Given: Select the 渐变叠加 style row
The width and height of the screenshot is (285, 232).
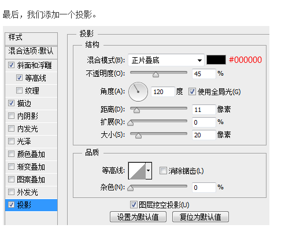Looking at the screenshot, I should point(31,167).
